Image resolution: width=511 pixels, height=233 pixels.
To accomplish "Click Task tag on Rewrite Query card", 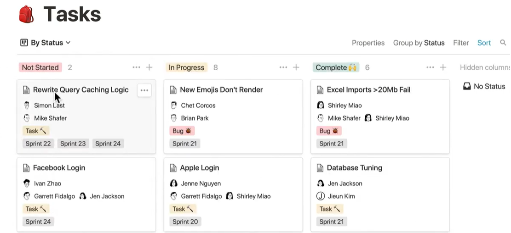I will 36,131.
